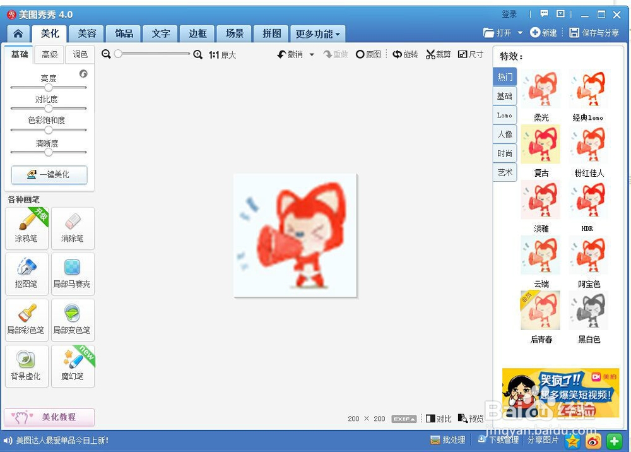Open the 背景虚化 background blur tool

(27, 366)
